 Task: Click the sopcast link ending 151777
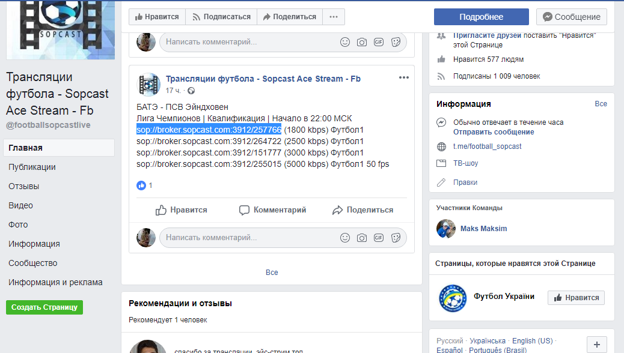[x=209, y=152]
